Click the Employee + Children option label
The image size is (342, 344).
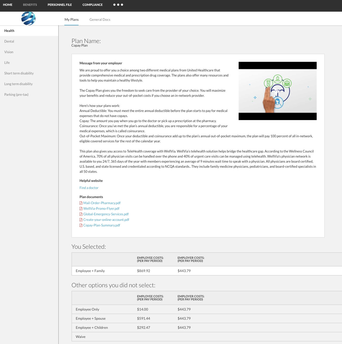point(92,328)
